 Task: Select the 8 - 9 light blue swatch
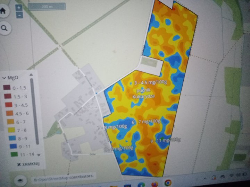click(8, 137)
